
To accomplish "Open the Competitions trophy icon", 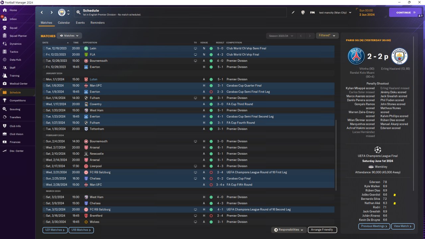I will click(x=5, y=100).
